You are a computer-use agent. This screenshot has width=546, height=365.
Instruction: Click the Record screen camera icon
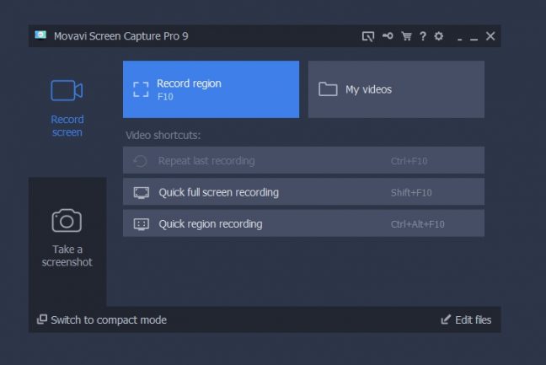point(67,90)
